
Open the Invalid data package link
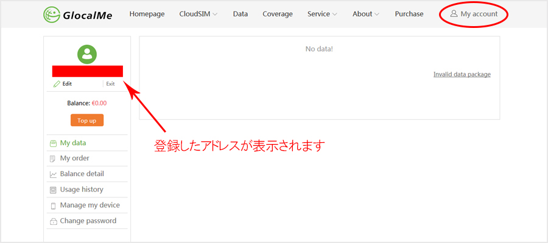(x=462, y=74)
